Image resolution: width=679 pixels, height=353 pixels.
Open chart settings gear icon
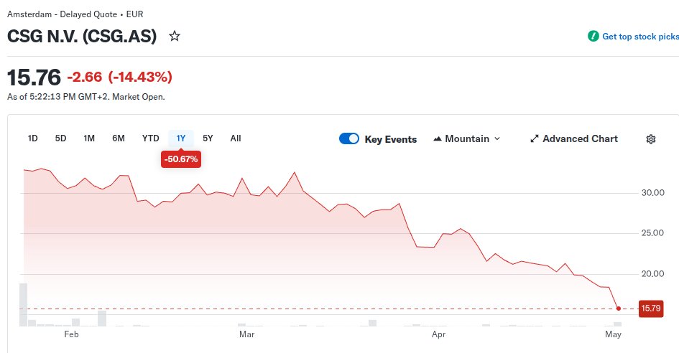point(650,139)
